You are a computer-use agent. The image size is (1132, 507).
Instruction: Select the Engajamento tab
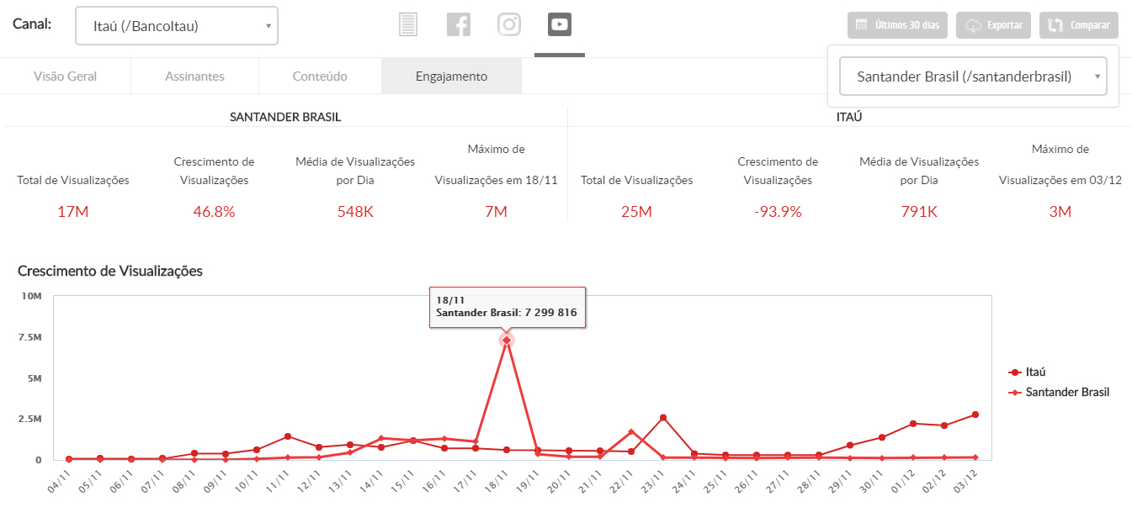click(451, 77)
